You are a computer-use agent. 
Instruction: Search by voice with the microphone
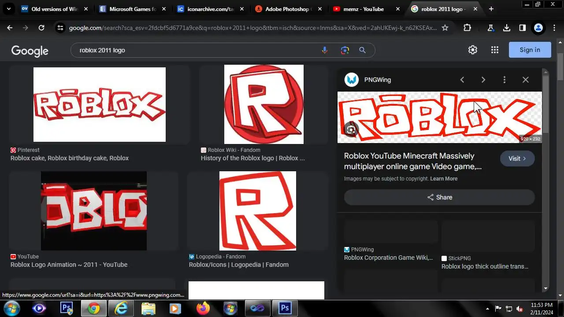[325, 50]
